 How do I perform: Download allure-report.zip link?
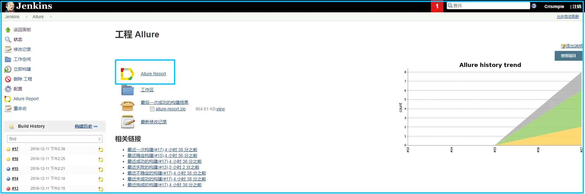(171, 109)
